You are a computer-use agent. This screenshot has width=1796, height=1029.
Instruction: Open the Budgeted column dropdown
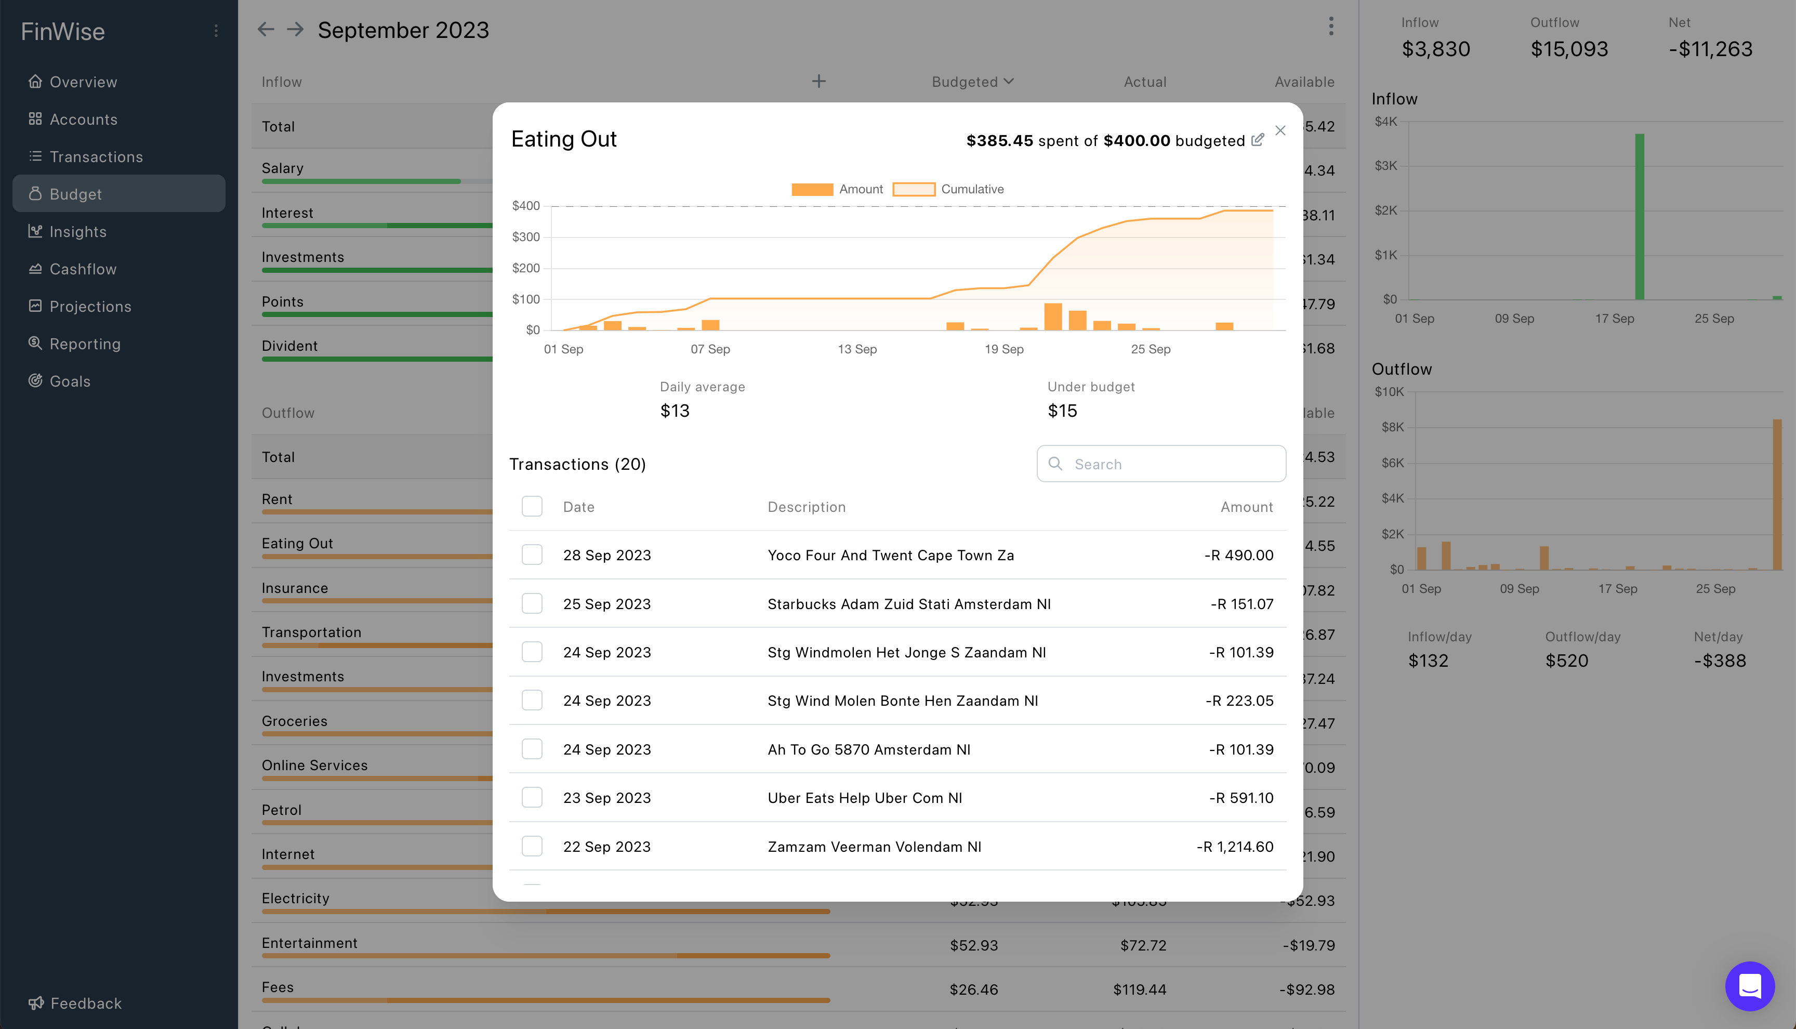pos(973,82)
